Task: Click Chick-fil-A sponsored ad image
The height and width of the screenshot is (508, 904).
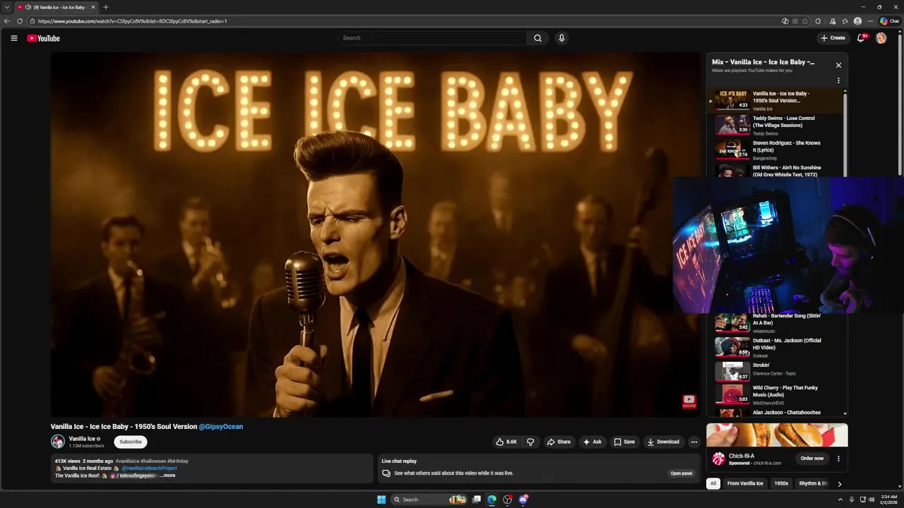Action: (x=777, y=435)
